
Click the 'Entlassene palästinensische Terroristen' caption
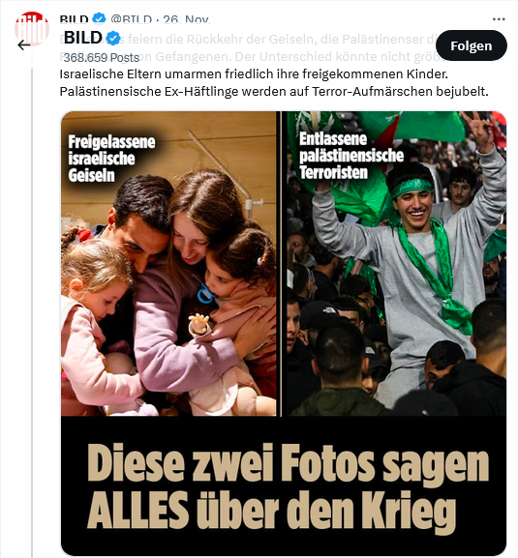(351, 156)
